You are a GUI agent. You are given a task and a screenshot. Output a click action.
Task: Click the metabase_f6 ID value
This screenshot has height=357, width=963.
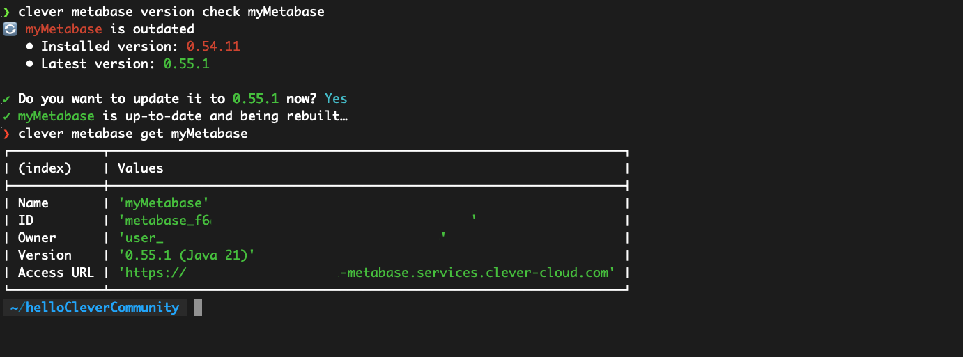(165, 221)
